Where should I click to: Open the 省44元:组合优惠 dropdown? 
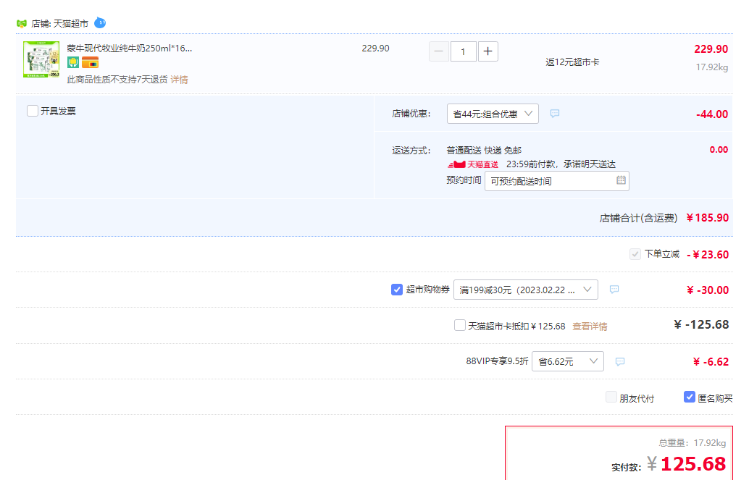pos(493,114)
